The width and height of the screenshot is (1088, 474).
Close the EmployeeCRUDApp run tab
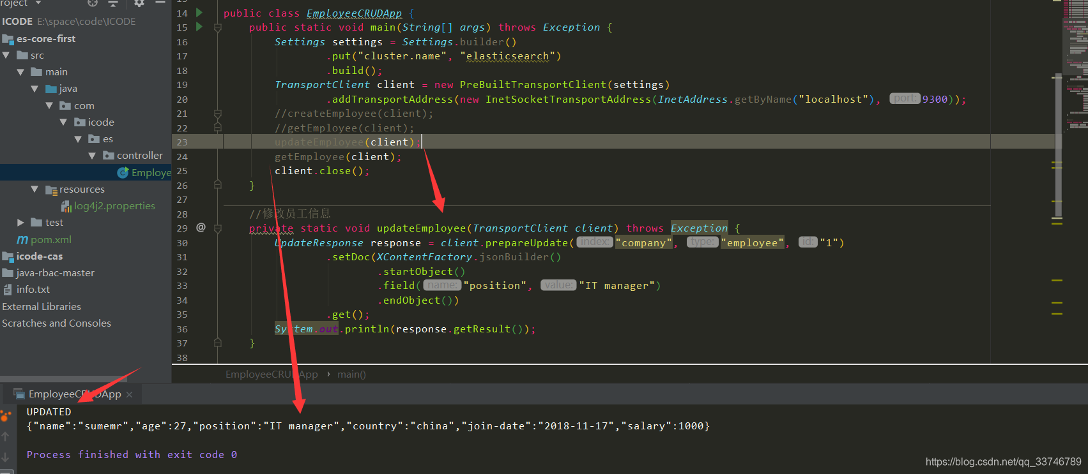[130, 394]
